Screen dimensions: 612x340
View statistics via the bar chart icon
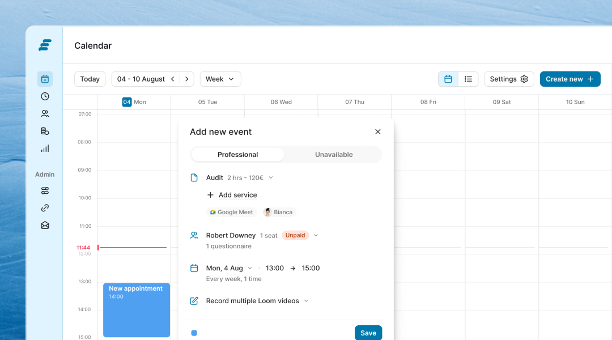click(x=45, y=148)
